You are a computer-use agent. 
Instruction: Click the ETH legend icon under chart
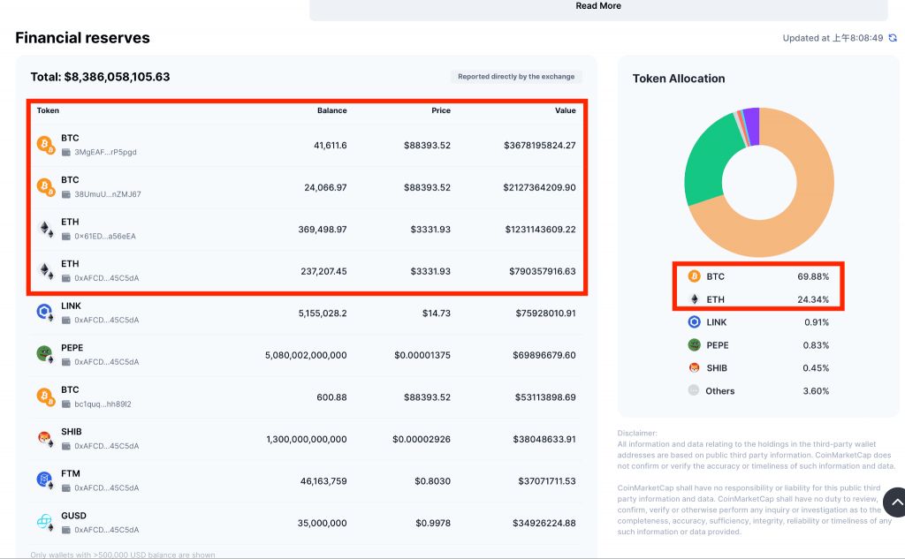pyautogui.click(x=694, y=299)
